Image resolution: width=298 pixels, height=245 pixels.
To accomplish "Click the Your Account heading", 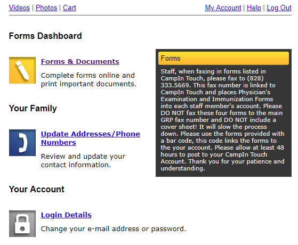I will [36, 189].
